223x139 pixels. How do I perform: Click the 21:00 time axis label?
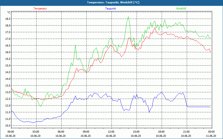[186, 132]
